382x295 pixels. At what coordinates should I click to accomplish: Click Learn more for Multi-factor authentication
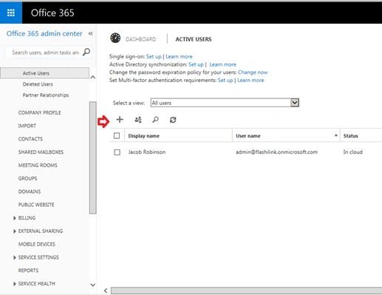[250, 80]
